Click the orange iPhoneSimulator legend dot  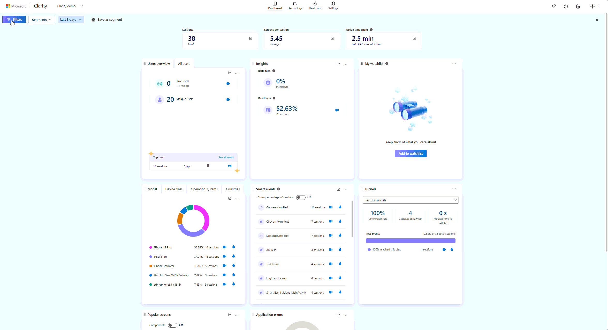click(151, 266)
